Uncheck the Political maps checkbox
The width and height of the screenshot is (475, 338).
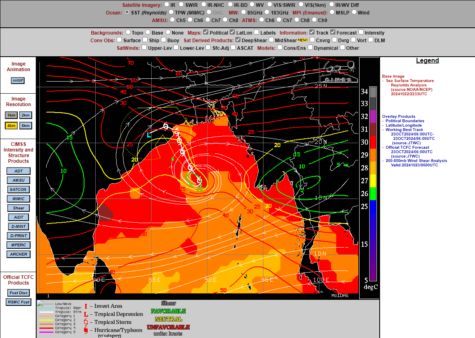point(206,32)
